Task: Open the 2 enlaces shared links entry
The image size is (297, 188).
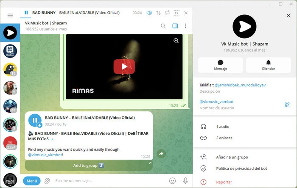Action: pos(244,138)
